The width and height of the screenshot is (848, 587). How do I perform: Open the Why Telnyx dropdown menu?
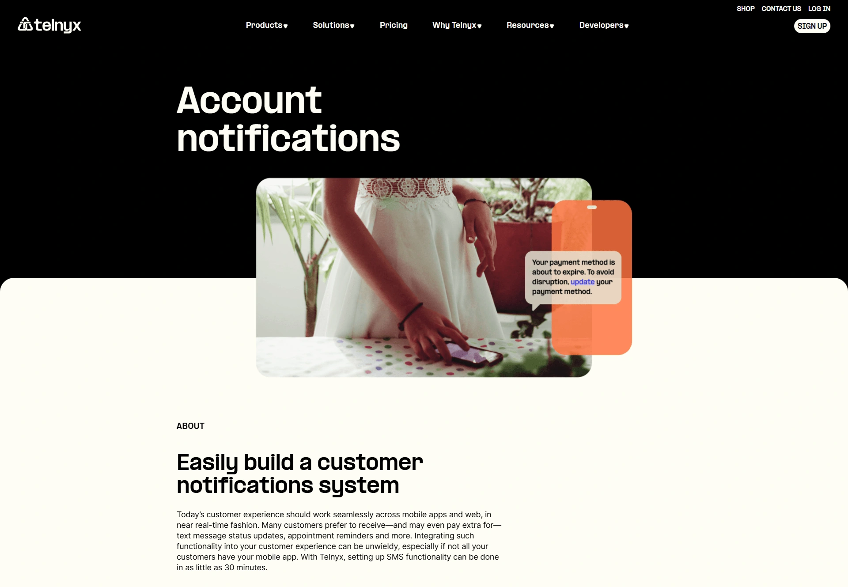(458, 26)
